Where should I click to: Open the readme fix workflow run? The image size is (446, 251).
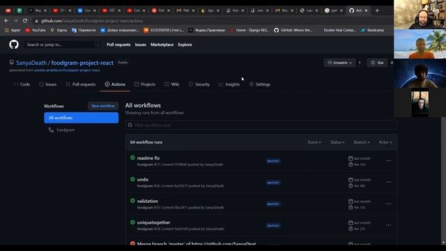pos(148,158)
